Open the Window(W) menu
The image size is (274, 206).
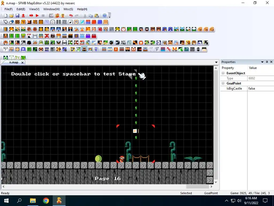(x=51, y=9)
